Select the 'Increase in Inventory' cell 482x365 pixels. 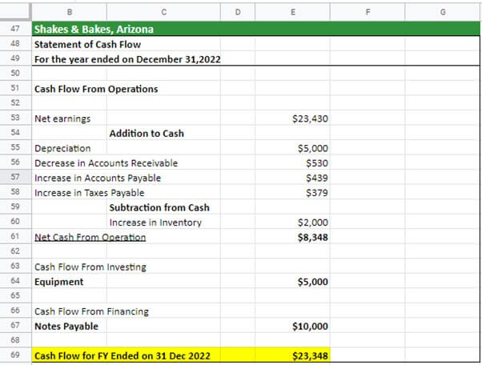[163, 222]
